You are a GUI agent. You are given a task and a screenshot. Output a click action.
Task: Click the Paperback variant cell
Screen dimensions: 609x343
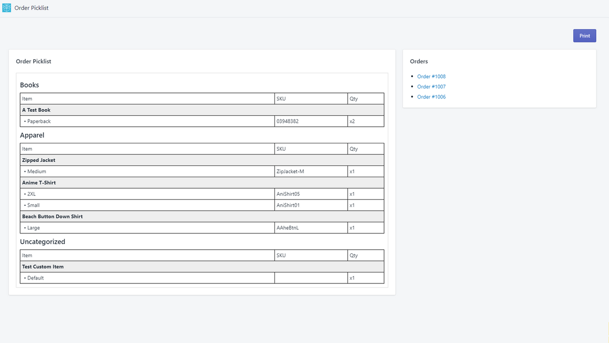pos(147,121)
